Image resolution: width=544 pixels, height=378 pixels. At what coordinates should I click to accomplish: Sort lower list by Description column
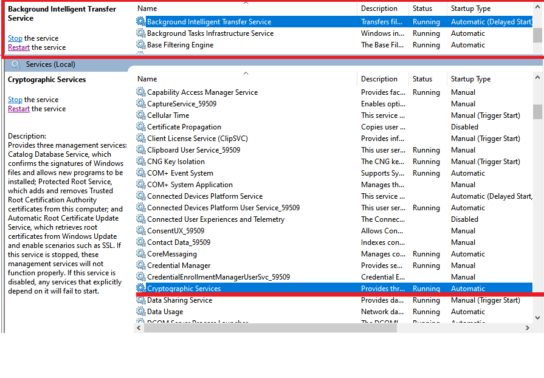pyautogui.click(x=383, y=79)
